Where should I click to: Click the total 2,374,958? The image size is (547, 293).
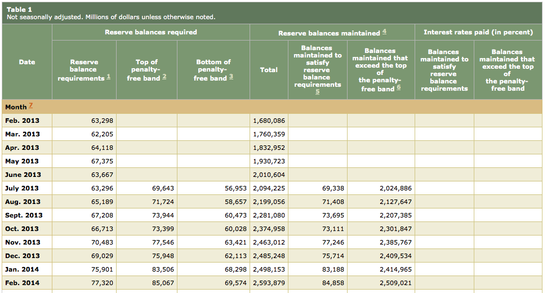[269, 229]
